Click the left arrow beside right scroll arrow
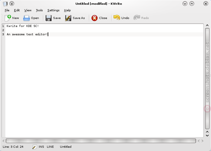211x151 pixels. click(198, 141)
